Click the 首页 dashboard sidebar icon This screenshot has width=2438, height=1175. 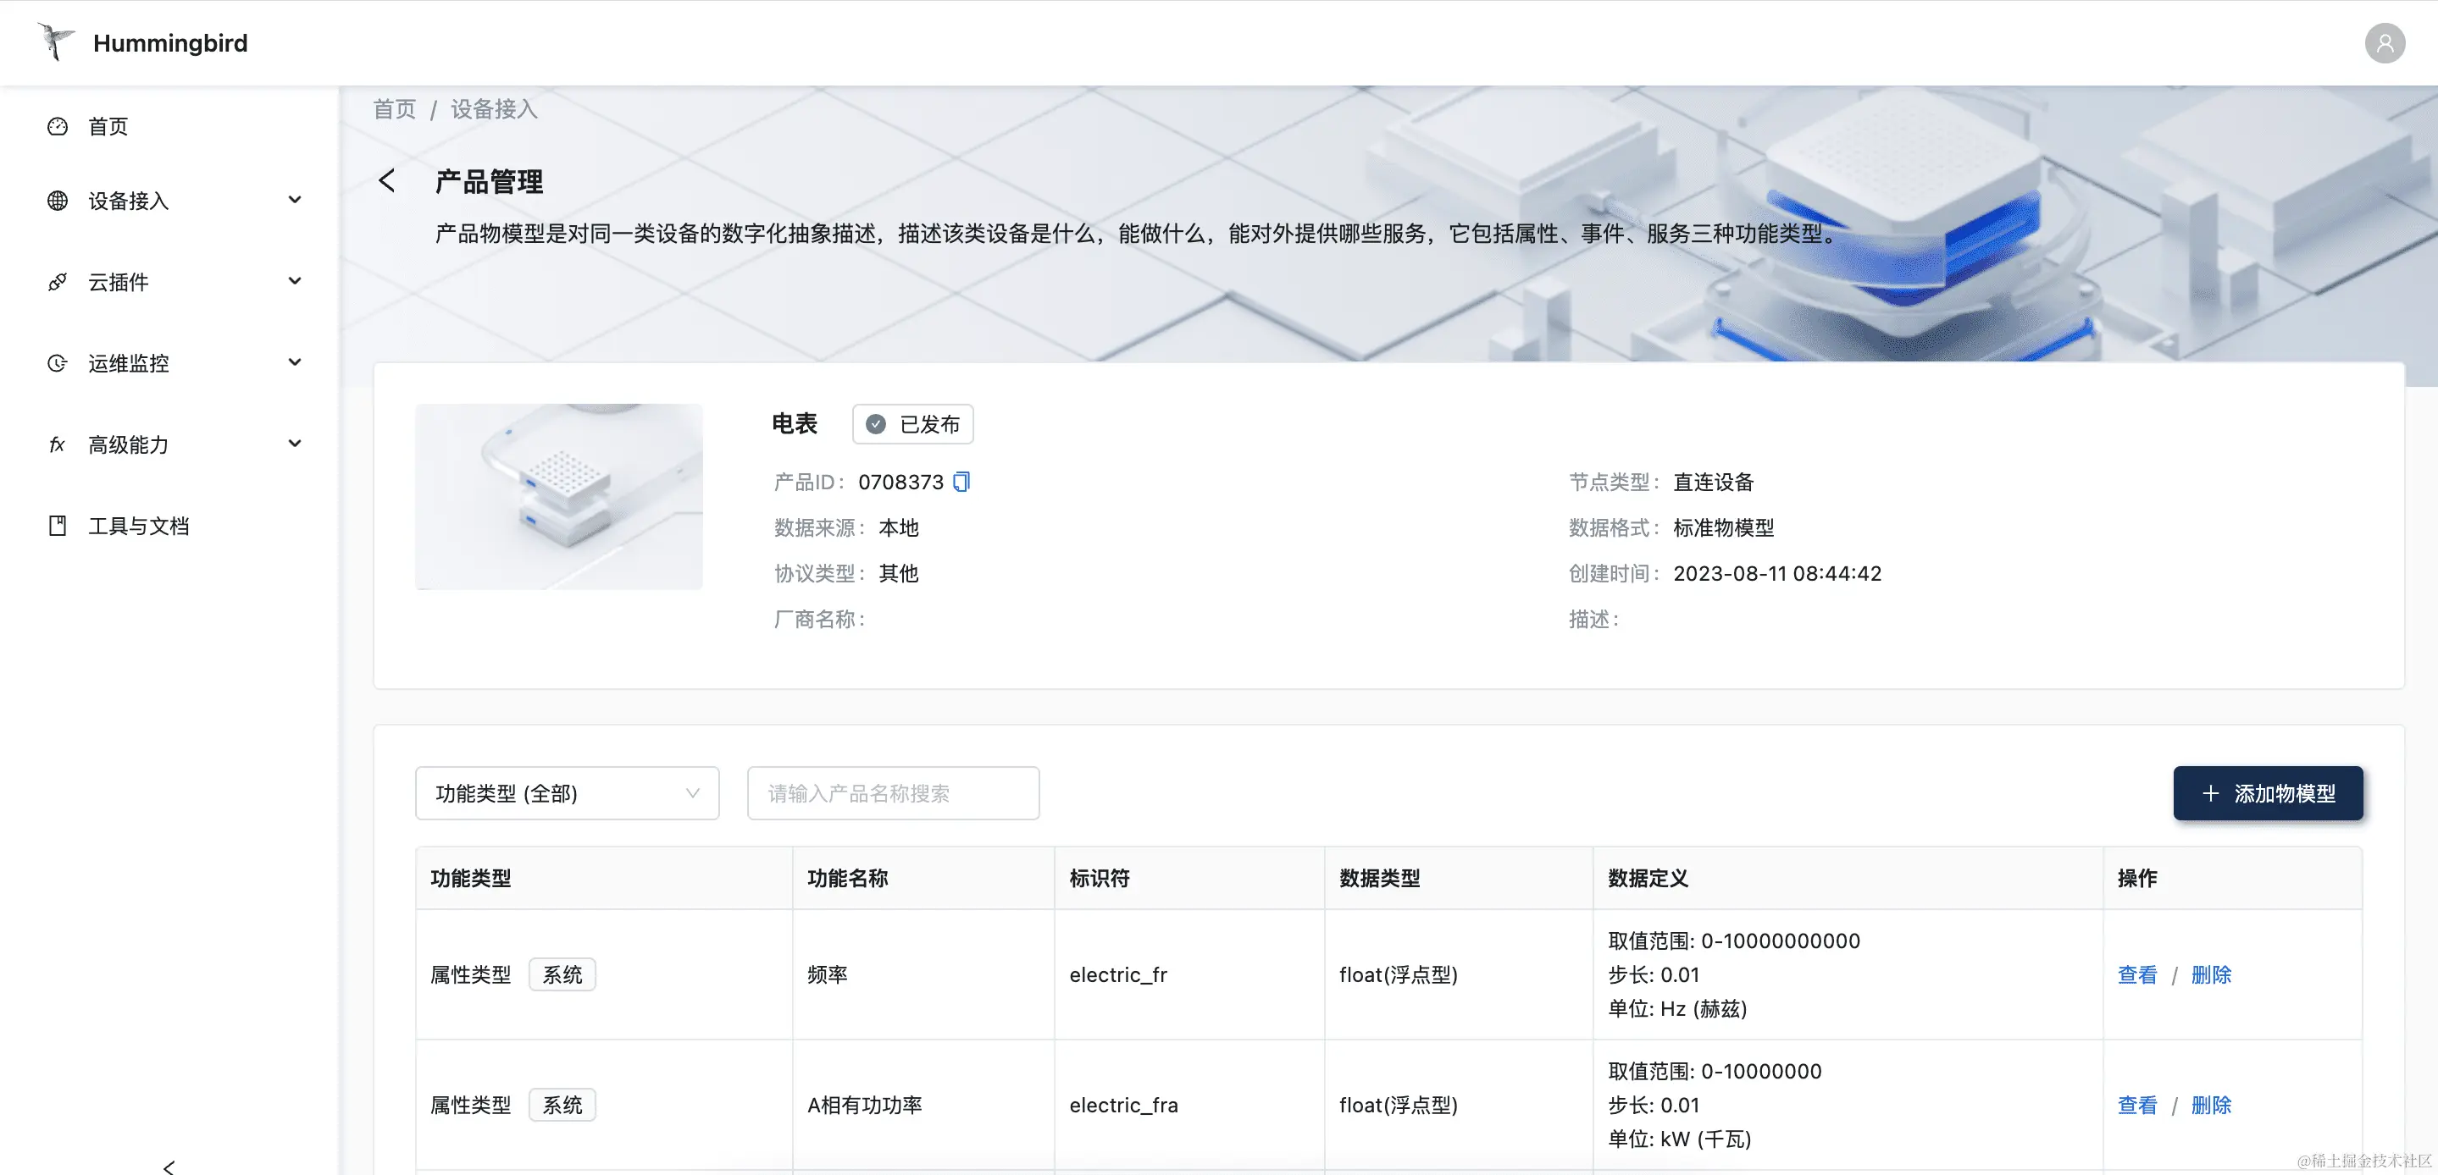(58, 126)
